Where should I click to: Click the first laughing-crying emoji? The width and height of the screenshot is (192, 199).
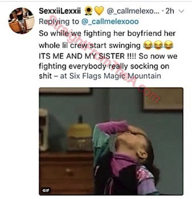[x=148, y=45]
